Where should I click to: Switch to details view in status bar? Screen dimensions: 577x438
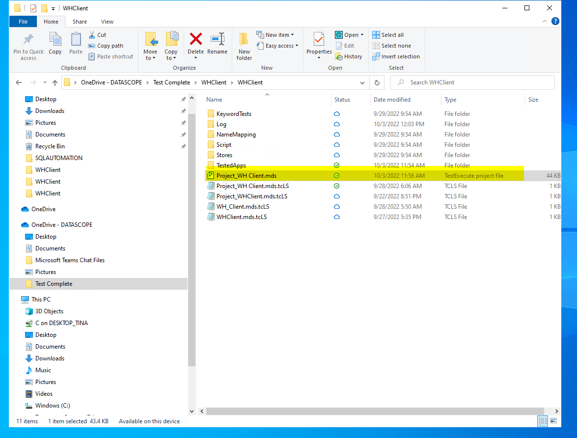click(x=543, y=421)
